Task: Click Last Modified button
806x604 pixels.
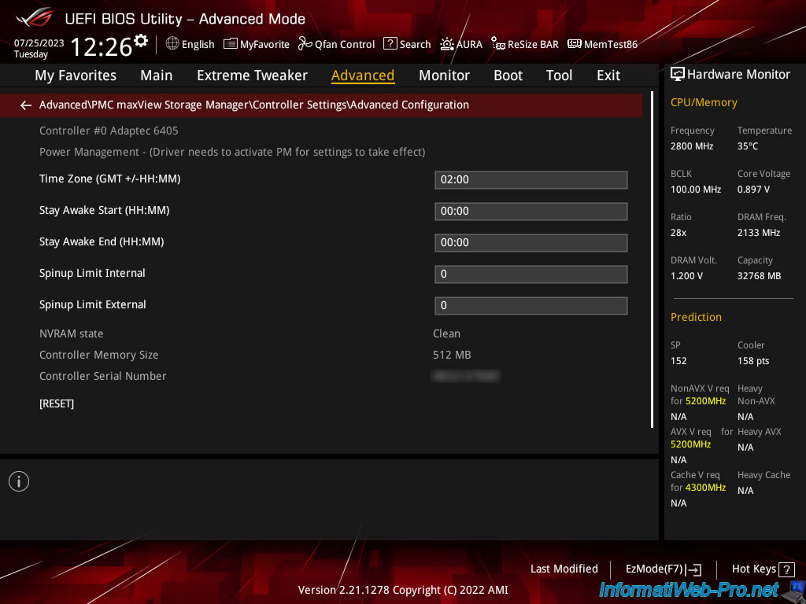Action: (x=564, y=569)
